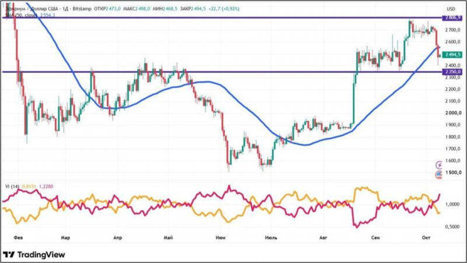Click the SMA (50, close) indicator legend

coord(21,15)
